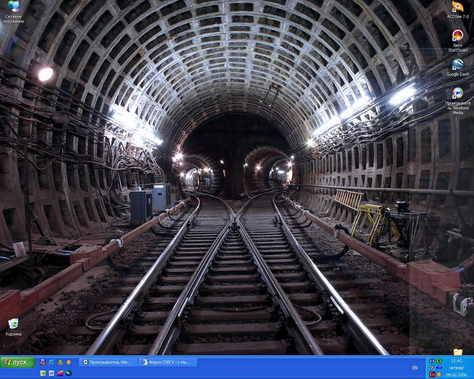Click the globe icon in Quick Launch
The image size is (474, 379).
tap(68, 373)
